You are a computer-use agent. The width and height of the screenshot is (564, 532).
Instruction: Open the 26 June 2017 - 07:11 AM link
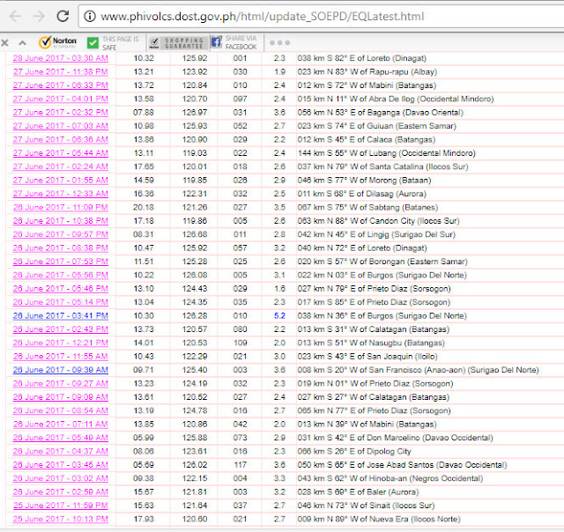(61, 425)
